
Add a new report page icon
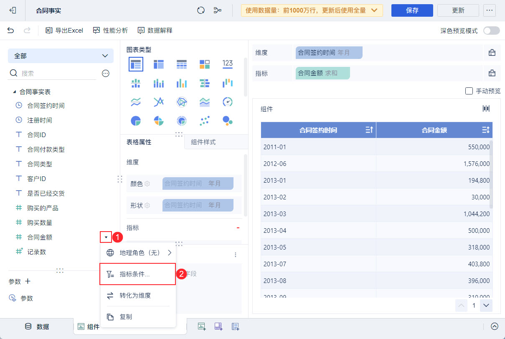click(x=235, y=326)
